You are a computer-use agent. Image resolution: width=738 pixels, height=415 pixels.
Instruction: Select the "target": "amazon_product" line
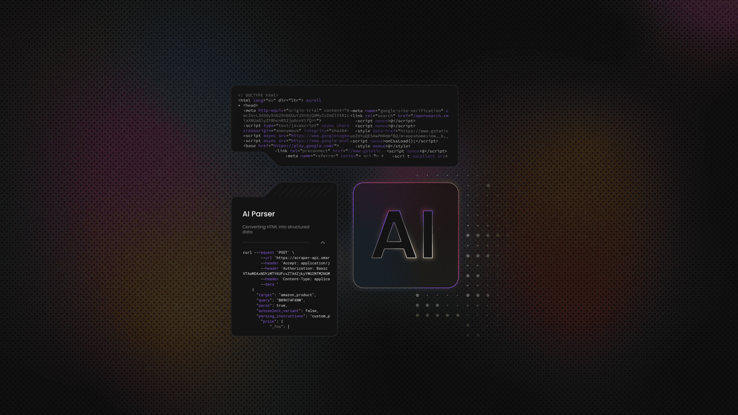coord(286,295)
